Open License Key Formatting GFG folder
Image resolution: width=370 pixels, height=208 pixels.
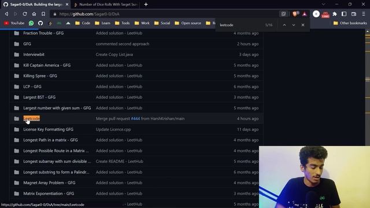48,129
